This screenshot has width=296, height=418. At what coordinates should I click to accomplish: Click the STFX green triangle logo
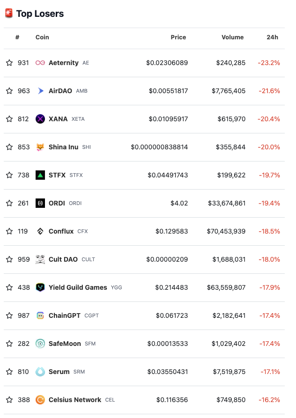click(x=40, y=175)
